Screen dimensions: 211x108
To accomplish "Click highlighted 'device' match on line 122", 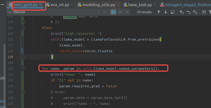I will (70, 17).
